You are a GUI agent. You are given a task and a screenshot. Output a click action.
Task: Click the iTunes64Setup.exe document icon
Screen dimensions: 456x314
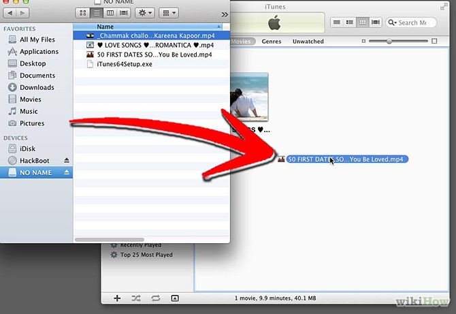[x=90, y=64]
